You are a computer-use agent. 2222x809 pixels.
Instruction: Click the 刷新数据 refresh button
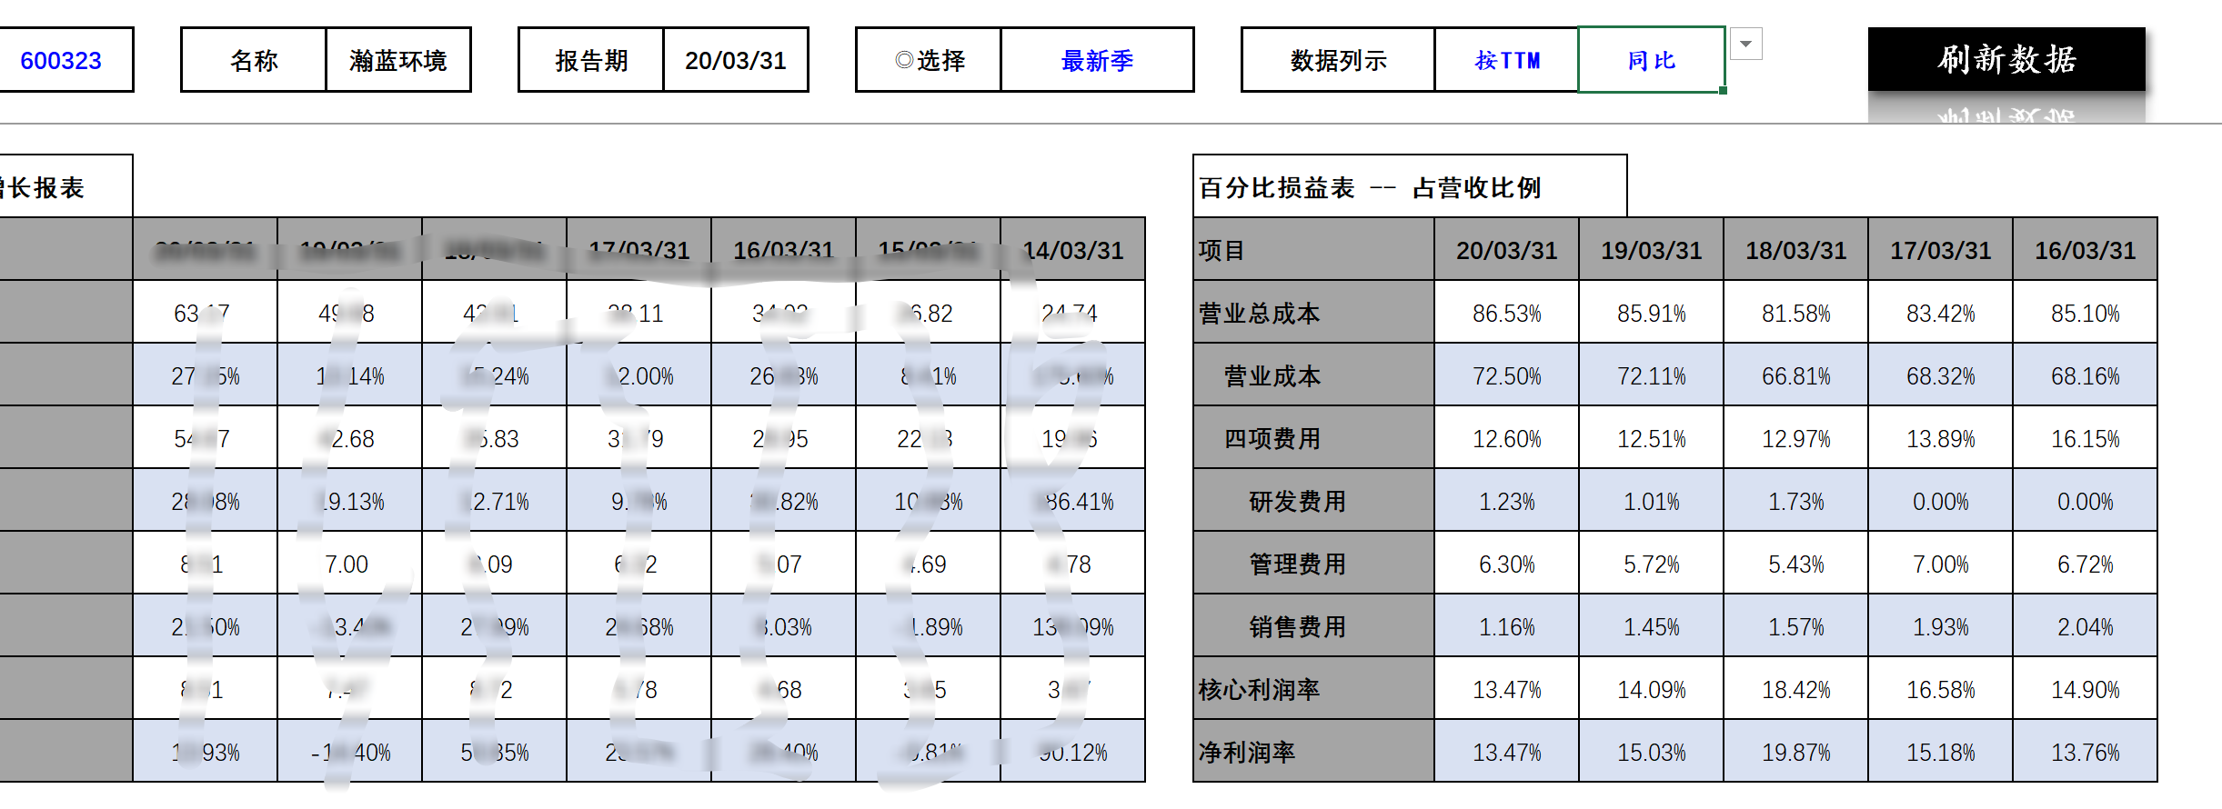[x=2006, y=60]
